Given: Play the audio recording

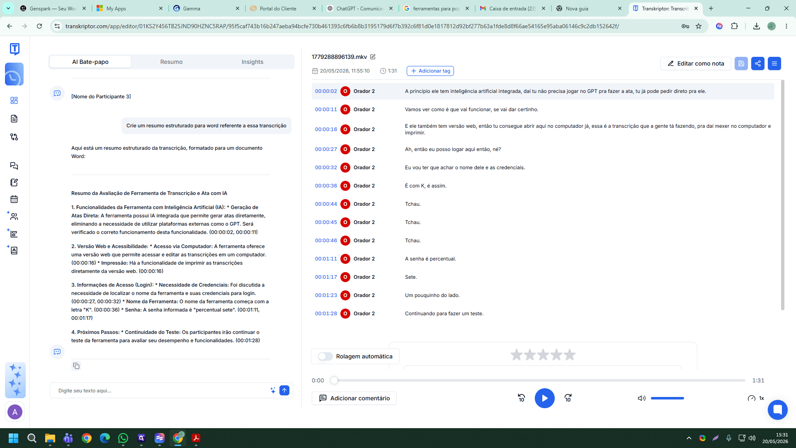Looking at the screenshot, I should 545,398.
